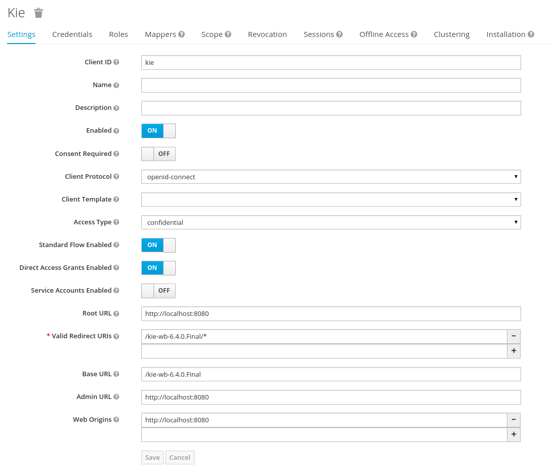Open the Access Type dropdown
This screenshot has height=476, width=551.
(331, 222)
